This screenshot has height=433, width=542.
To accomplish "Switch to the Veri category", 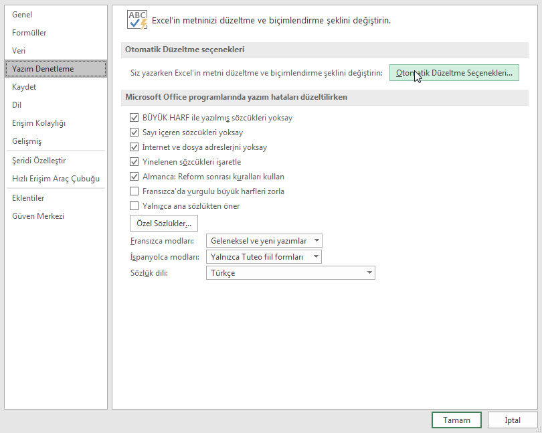I will (x=56, y=50).
